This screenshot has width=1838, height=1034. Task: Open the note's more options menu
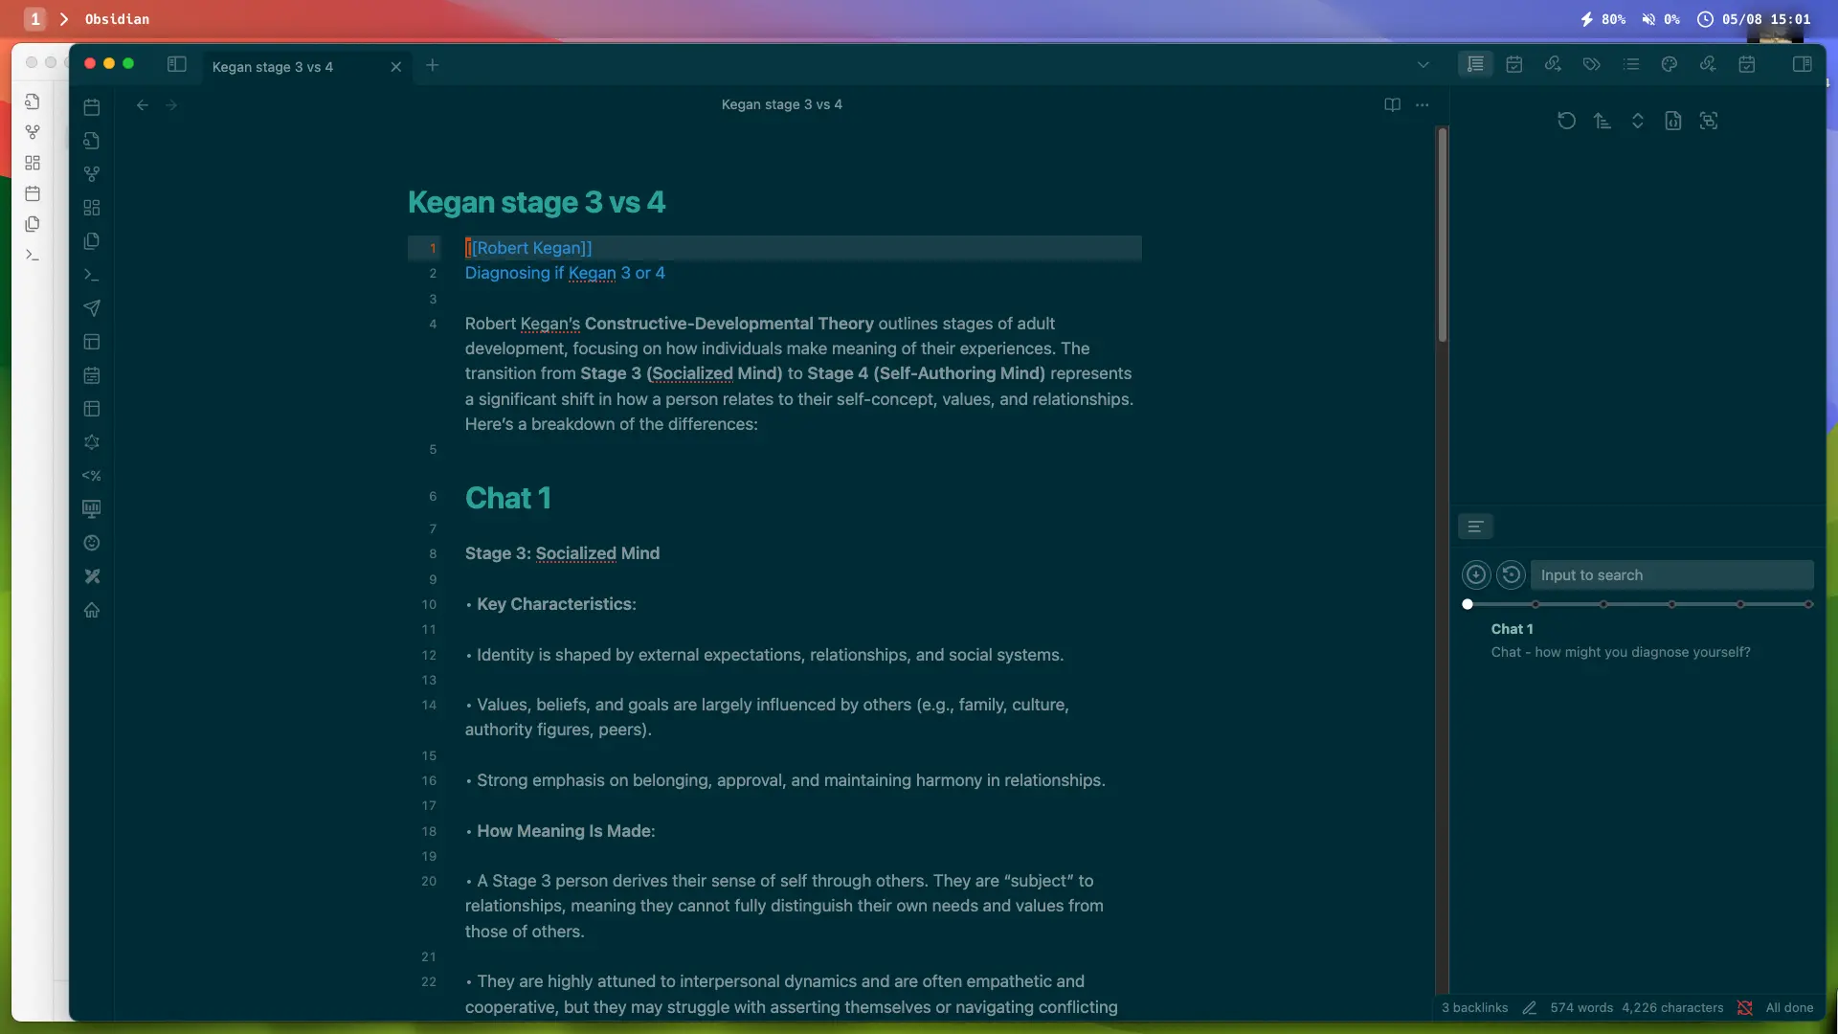1423,104
